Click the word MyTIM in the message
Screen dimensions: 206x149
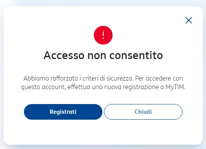[175, 87]
